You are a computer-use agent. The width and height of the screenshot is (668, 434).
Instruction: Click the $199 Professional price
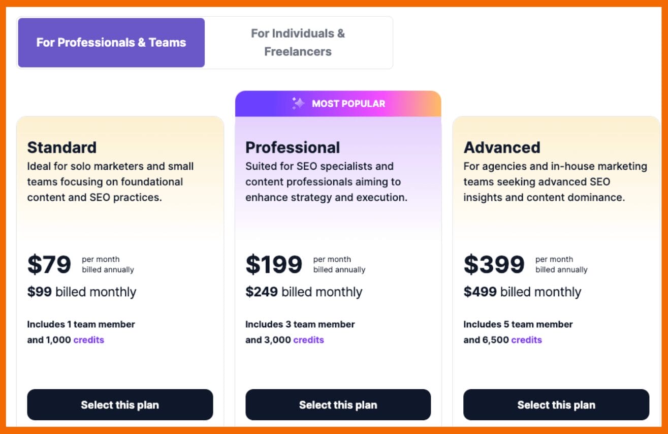[274, 264]
